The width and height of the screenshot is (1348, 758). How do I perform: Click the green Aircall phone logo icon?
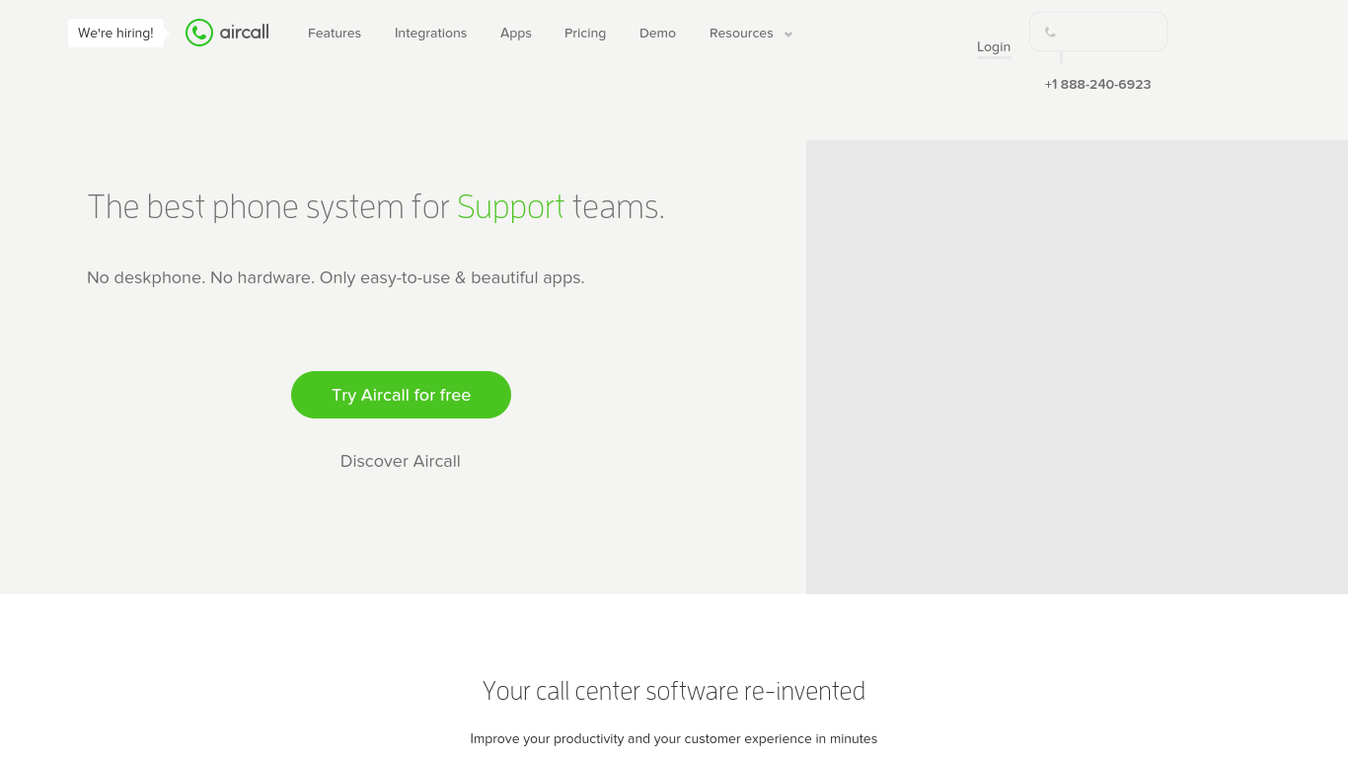(199, 33)
